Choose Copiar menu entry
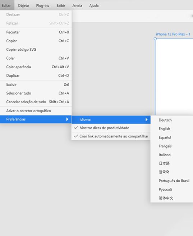Viewport: 193px width, 236px height. tap(36, 41)
